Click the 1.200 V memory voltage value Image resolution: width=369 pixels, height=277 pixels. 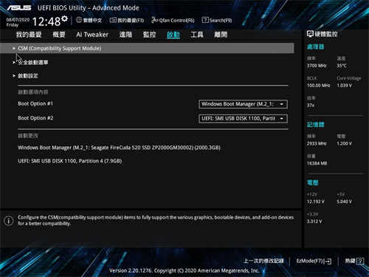[345, 143]
